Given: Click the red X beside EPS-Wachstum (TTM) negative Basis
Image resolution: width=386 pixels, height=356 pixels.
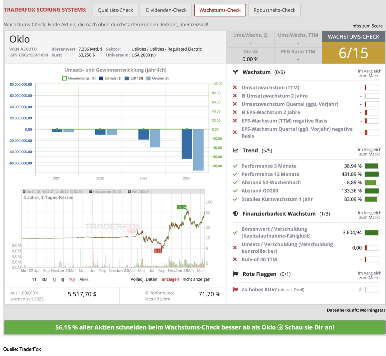Looking at the screenshot, I should [235, 121].
